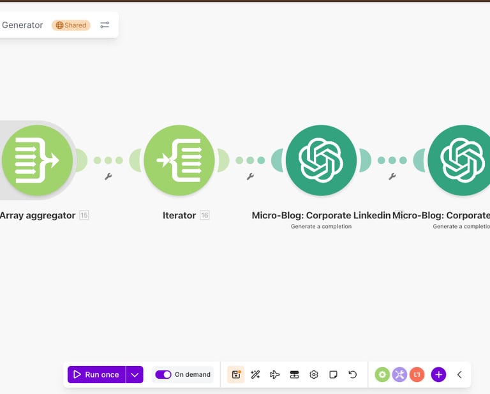The height and width of the screenshot is (394, 490).
Task: Click the undo arrow icon
Action: point(352,374)
